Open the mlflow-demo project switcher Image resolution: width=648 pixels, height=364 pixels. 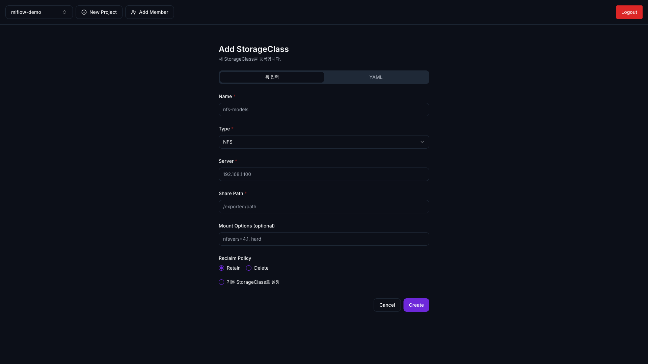point(39,12)
